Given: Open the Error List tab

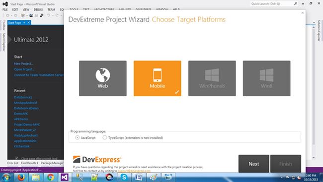Looking at the screenshot, I should (x=13, y=163).
